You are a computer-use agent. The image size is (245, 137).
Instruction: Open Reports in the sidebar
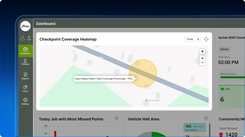(x=25, y=76)
